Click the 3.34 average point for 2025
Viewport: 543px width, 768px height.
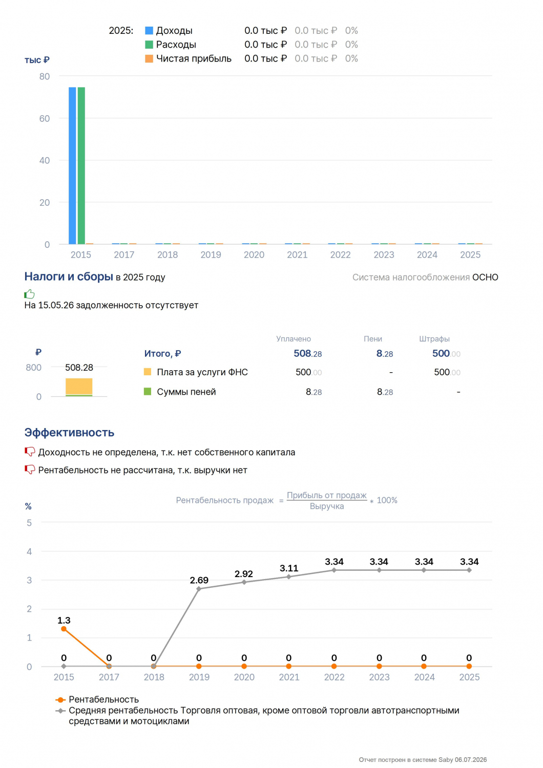[469, 570]
